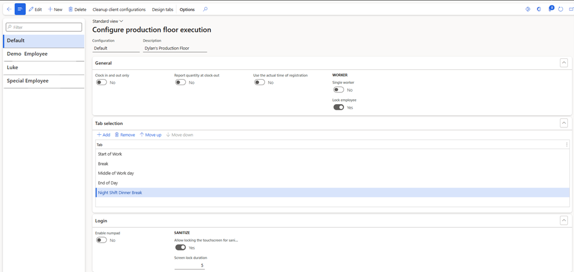Image resolution: width=574 pixels, height=272 pixels.
Task: Click the back arrow icon
Action: tap(9, 9)
